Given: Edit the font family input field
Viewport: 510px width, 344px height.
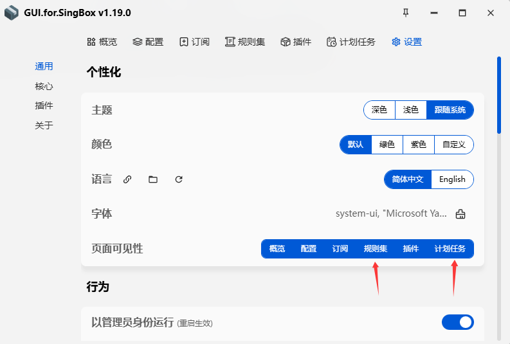Looking at the screenshot, I should (391, 213).
